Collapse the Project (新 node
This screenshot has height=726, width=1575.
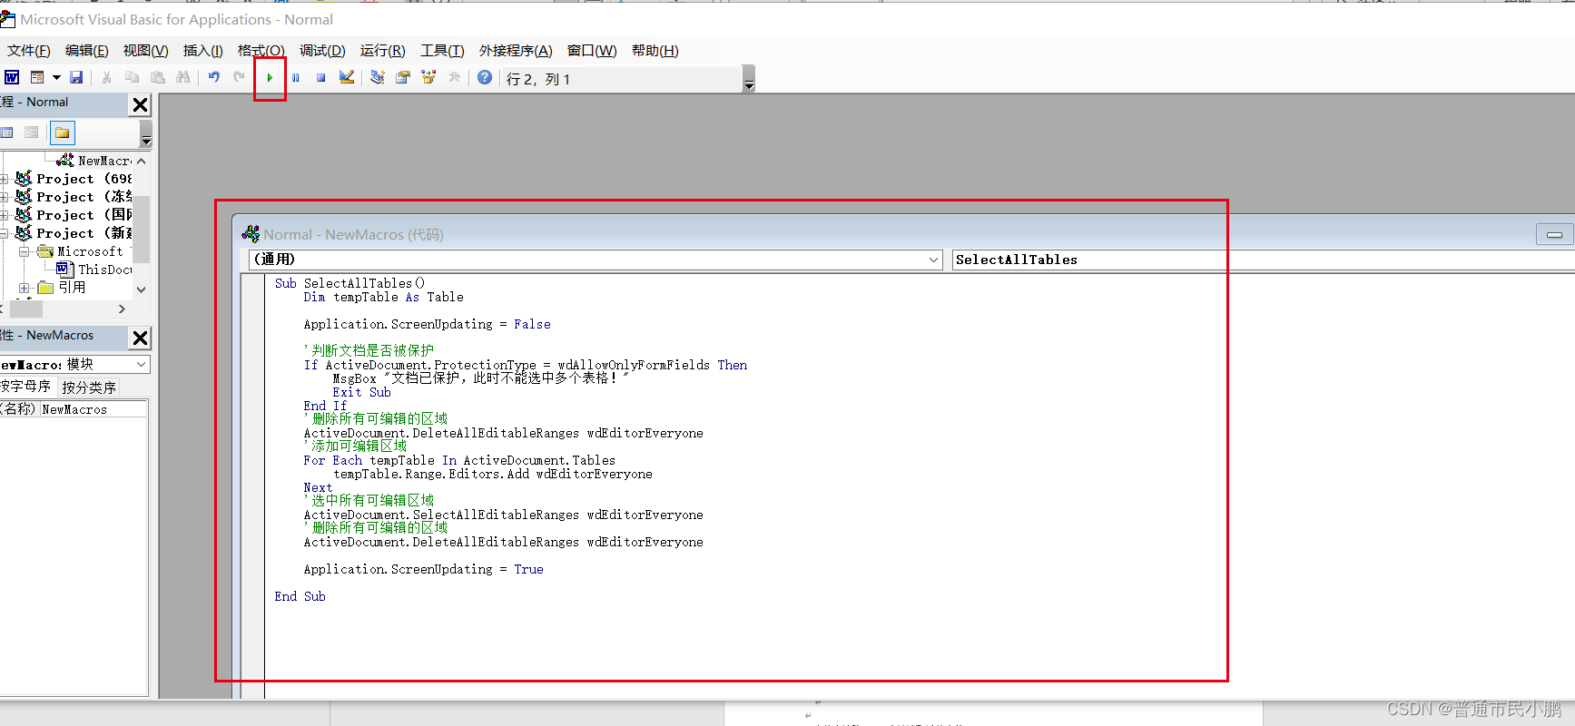[x=5, y=233]
